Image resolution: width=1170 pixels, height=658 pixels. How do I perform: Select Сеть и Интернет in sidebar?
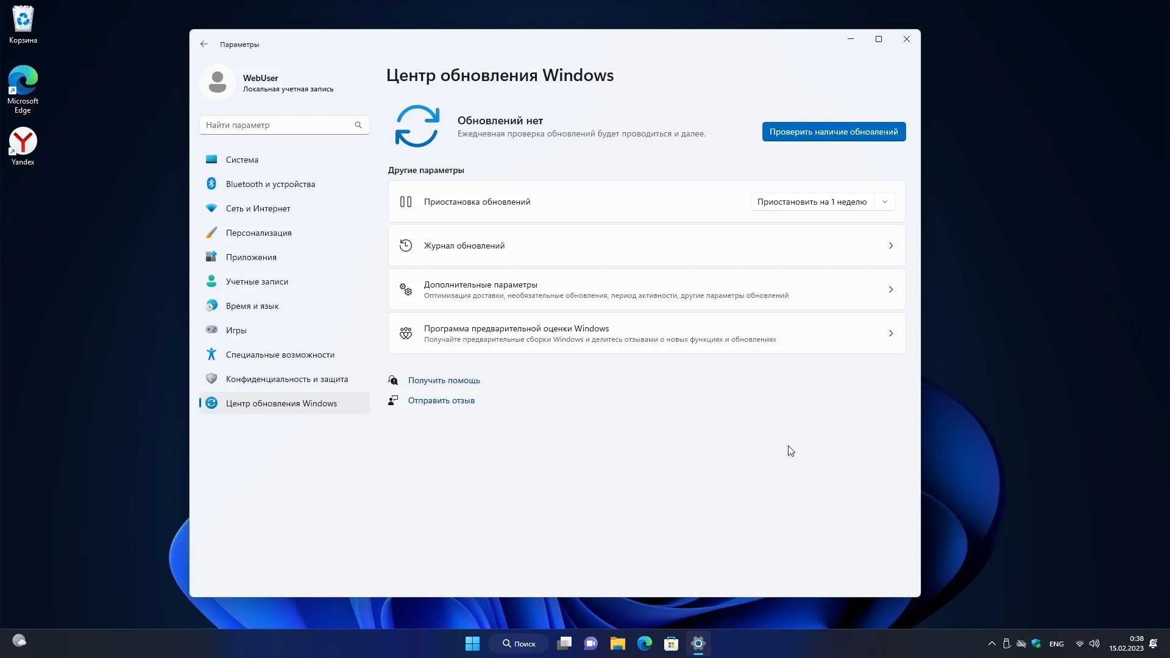tap(258, 208)
